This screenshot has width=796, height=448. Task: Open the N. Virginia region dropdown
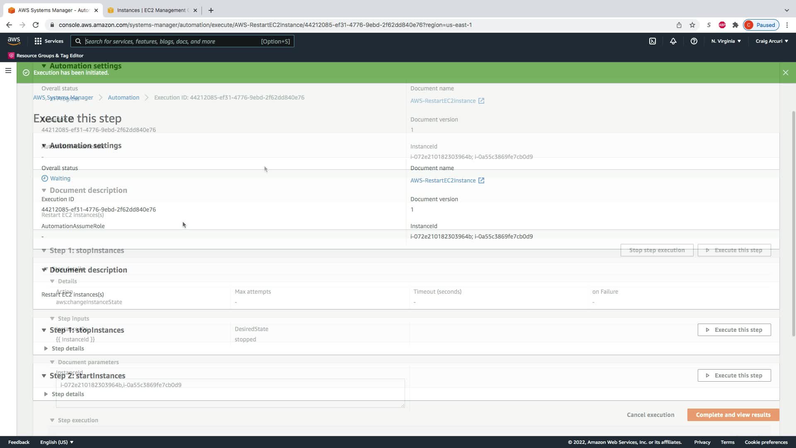[726, 41]
